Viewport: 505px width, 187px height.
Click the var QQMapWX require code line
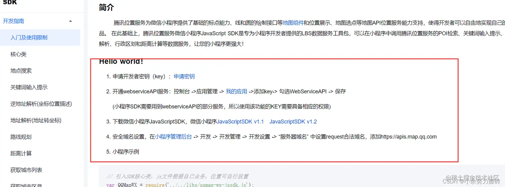[180, 184]
